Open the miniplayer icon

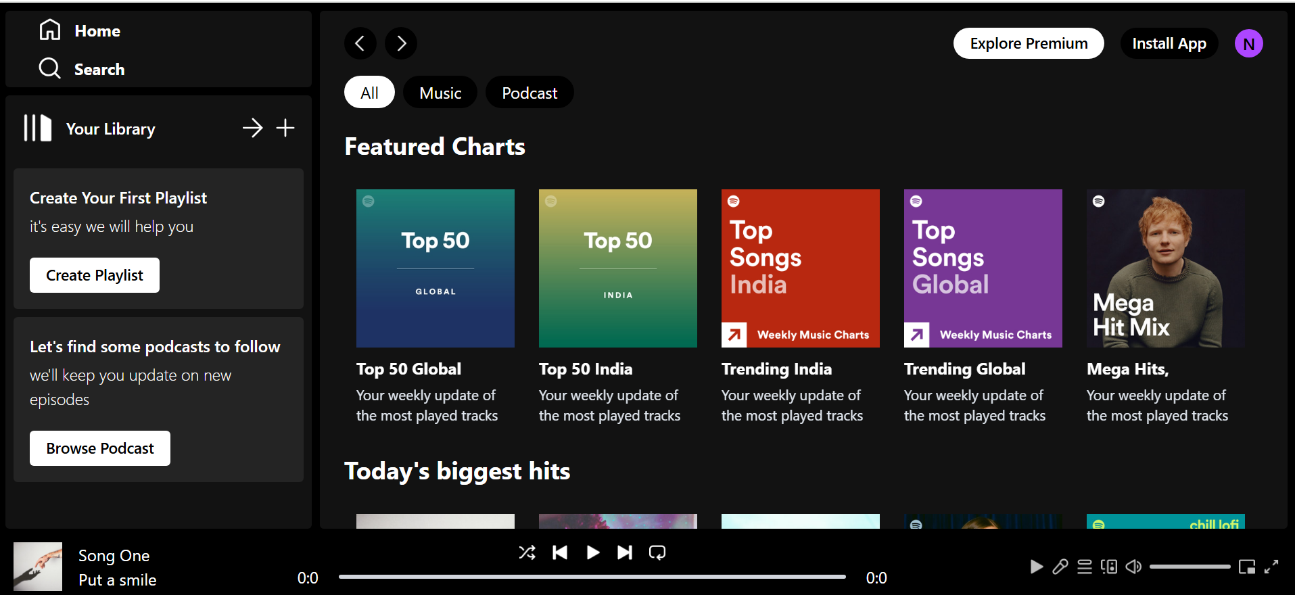[x=1247, y=567]
